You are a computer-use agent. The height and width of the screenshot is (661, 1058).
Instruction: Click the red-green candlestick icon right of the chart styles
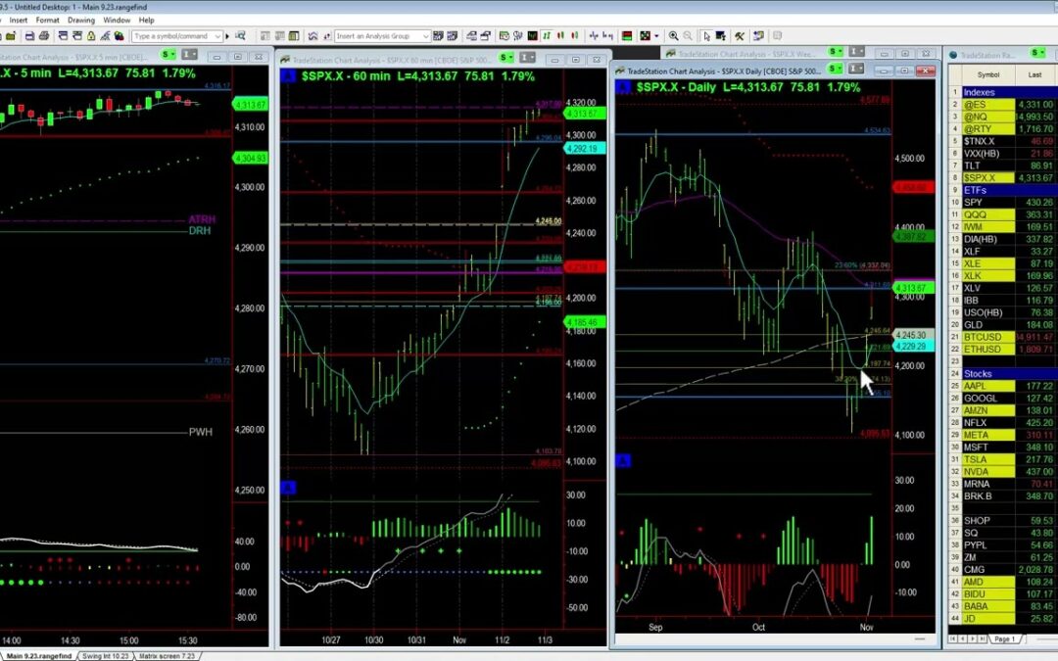(x=575, y=36)
